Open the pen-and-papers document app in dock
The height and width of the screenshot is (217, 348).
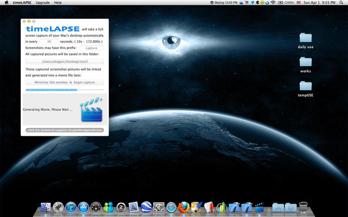pos(209,207)
